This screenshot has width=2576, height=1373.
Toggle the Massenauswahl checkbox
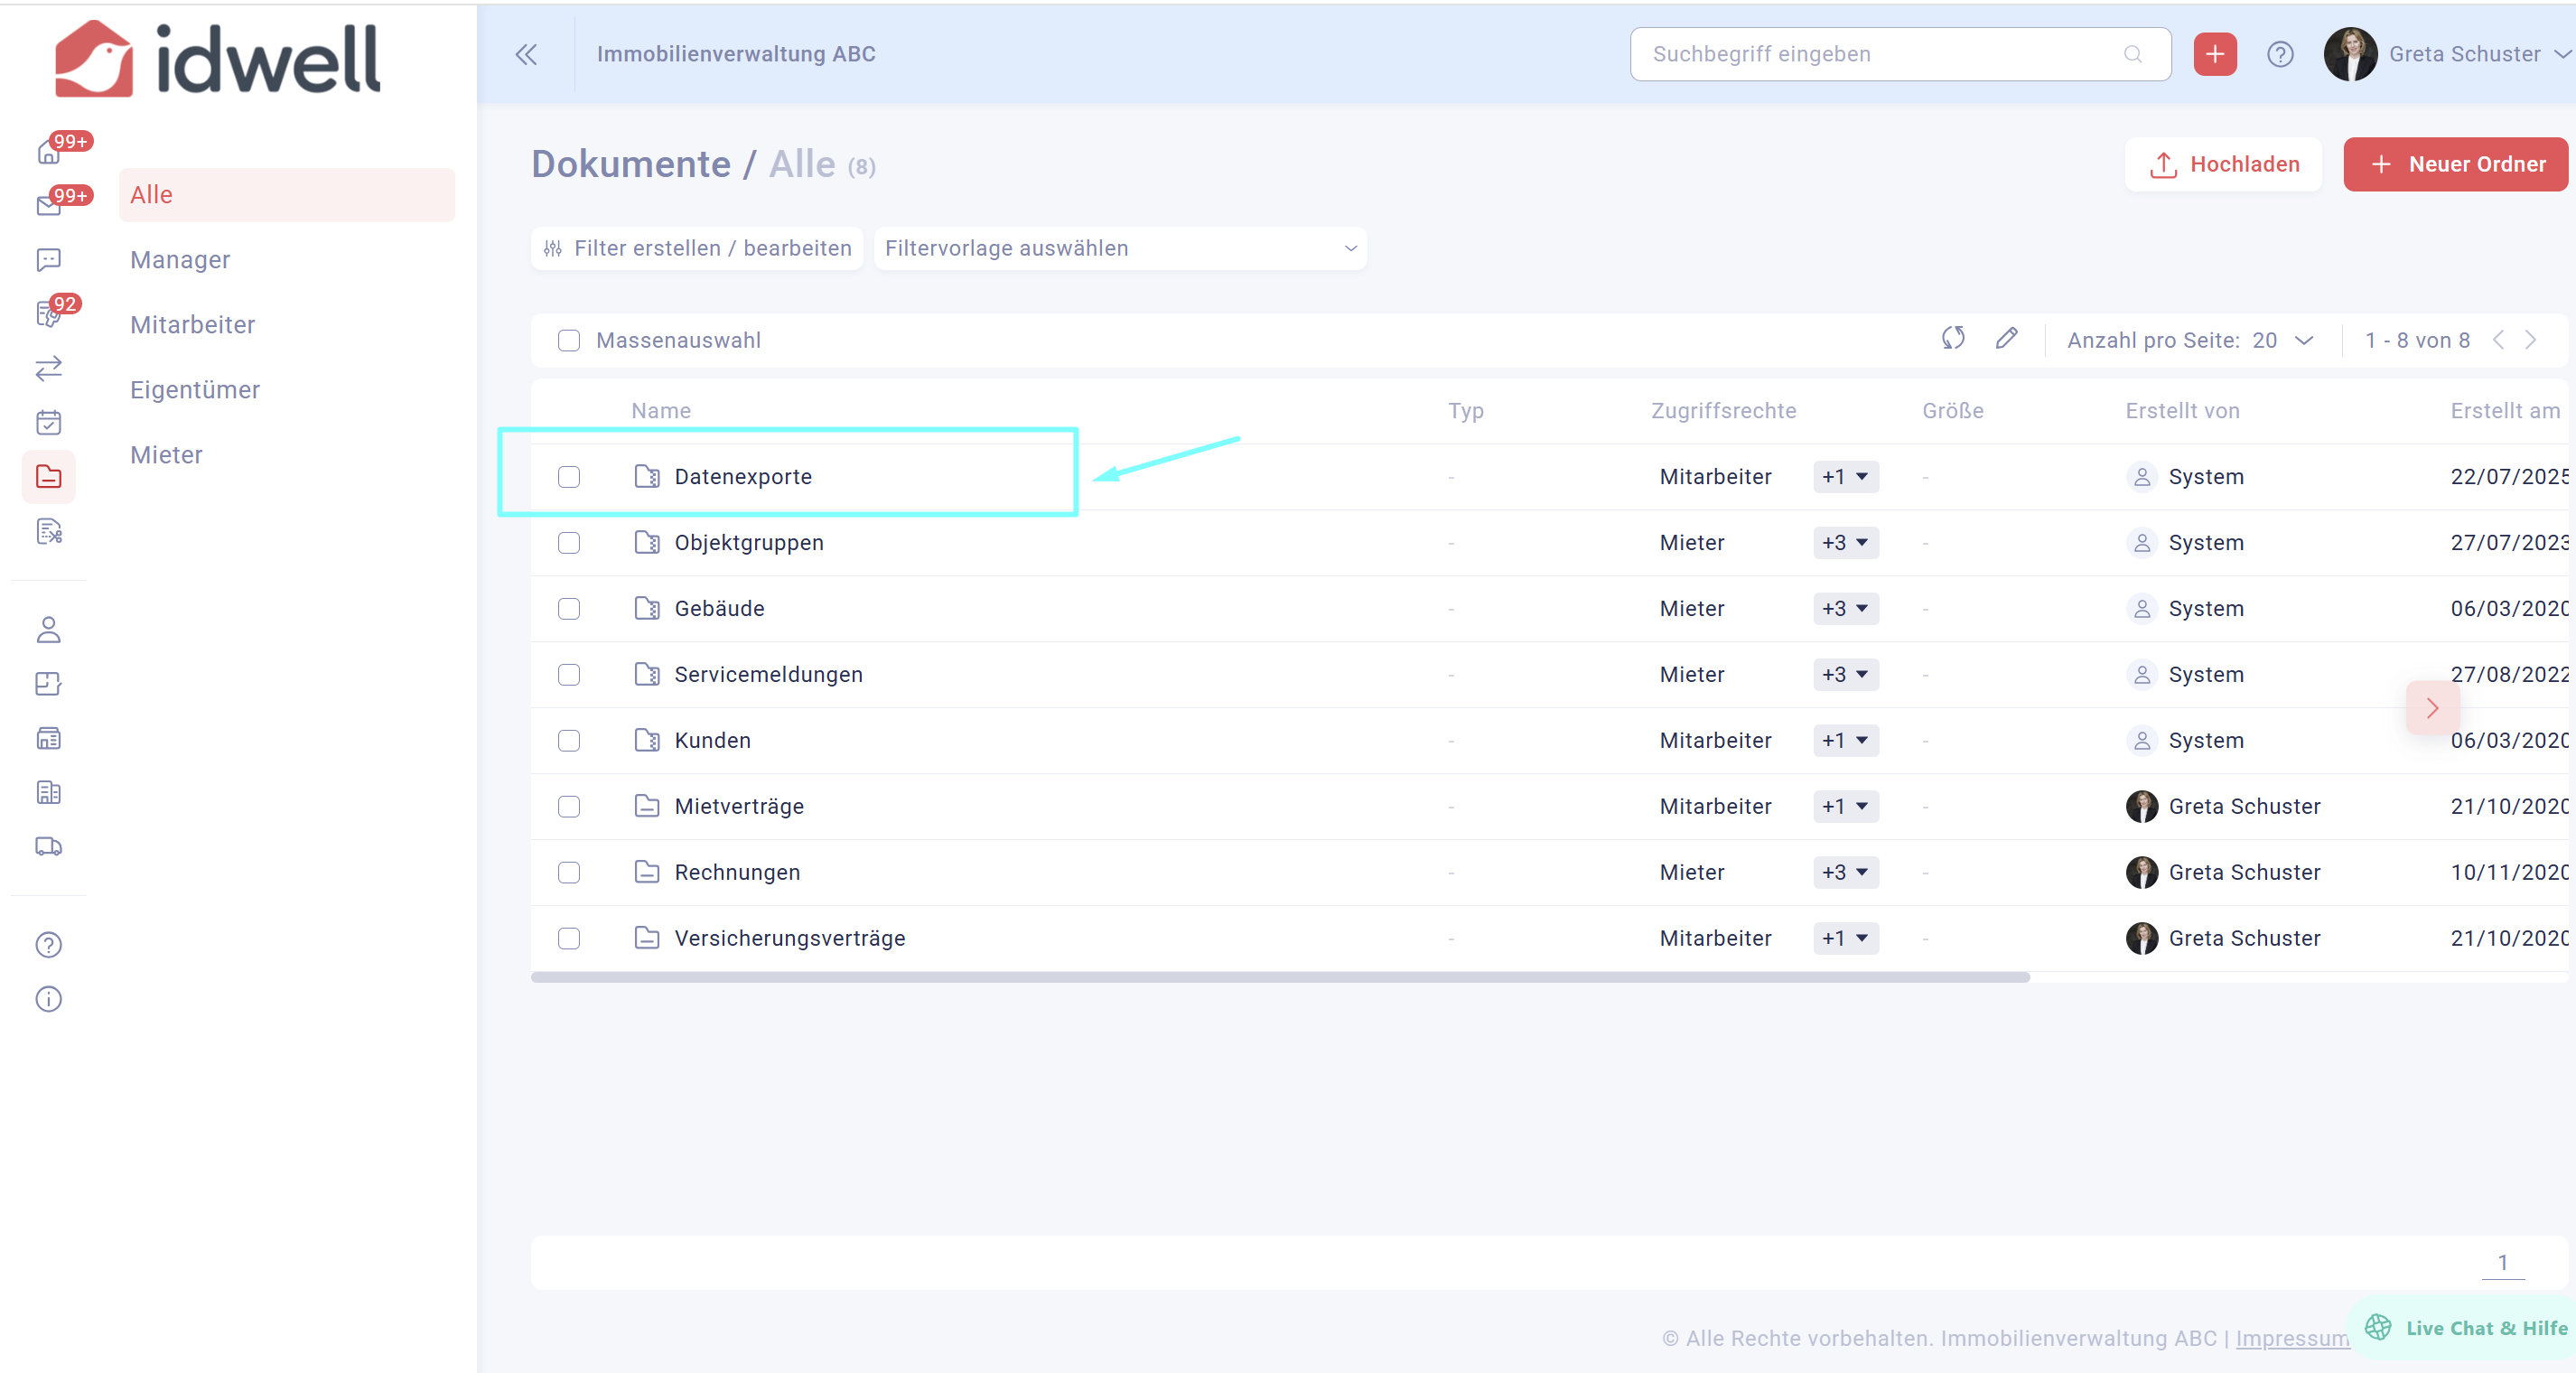coord(569,341)
